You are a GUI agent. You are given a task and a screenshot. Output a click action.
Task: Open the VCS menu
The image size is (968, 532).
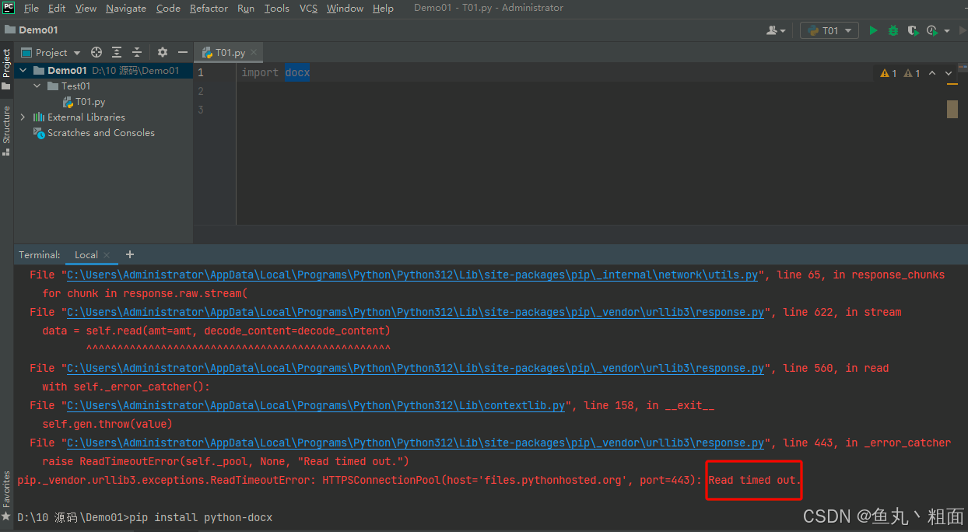pos(308,8)
